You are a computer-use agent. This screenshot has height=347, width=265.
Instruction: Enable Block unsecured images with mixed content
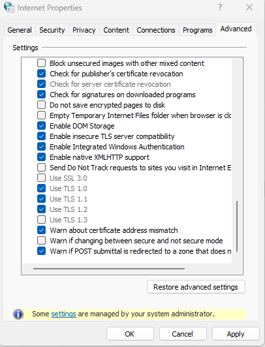(x=41, y=63)
